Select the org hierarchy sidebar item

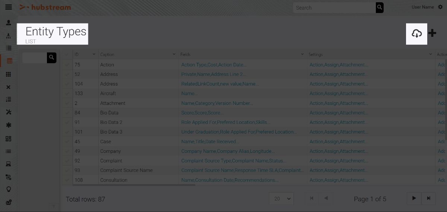click(9, 36)
